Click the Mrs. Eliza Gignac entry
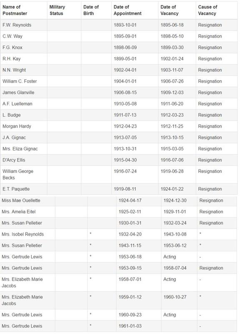 pyautogui.click(x=20, y=149)
